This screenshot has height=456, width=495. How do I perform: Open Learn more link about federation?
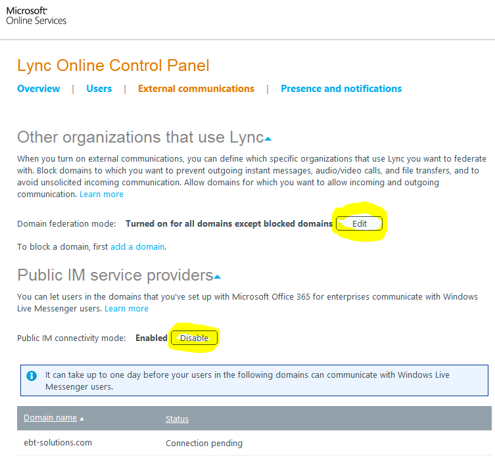coord(101,194)
